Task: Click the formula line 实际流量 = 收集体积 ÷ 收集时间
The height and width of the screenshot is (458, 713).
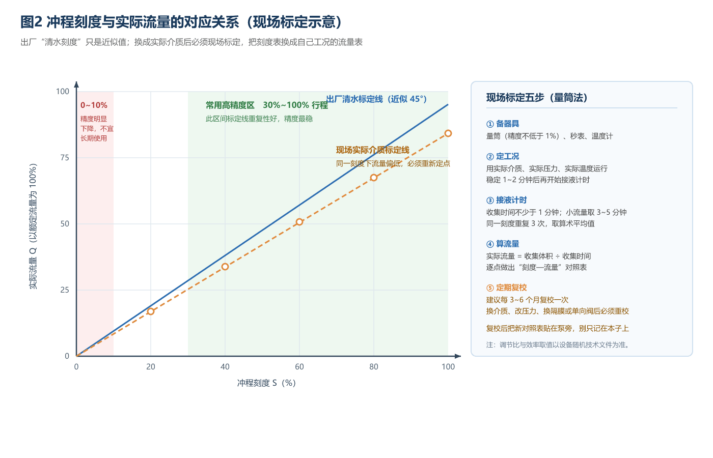Action: point(539,256)
